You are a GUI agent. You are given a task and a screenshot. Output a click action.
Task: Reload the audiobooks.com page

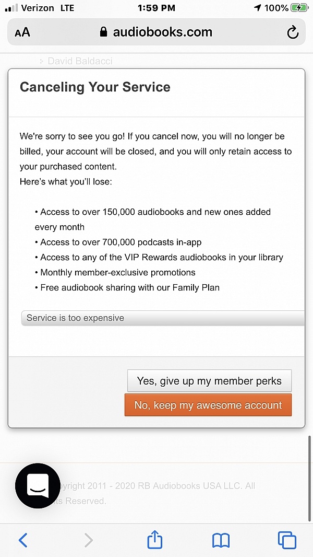click(293, 32)
